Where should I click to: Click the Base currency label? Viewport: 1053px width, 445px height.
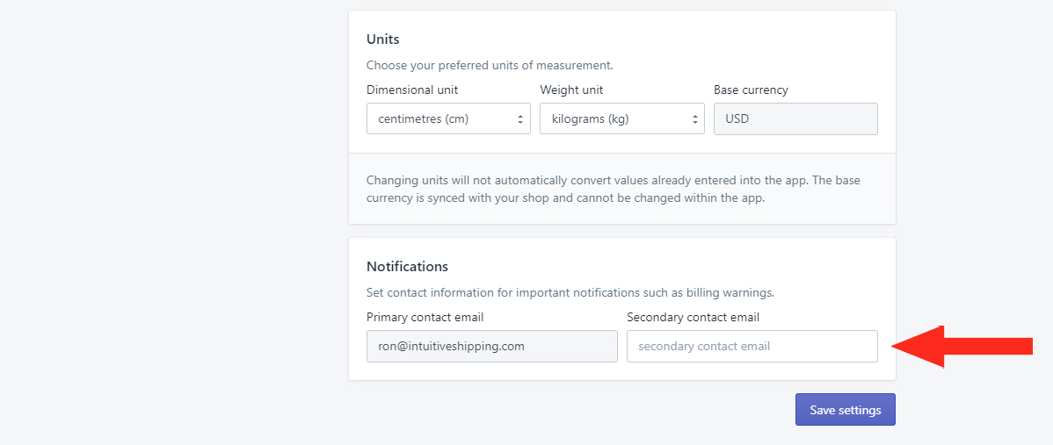point(751,90)
